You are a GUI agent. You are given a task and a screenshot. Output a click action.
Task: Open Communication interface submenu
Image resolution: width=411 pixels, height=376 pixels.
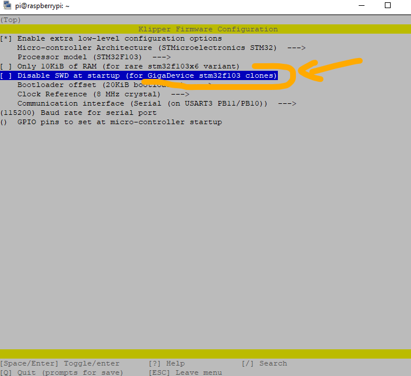tap(157, 103)
